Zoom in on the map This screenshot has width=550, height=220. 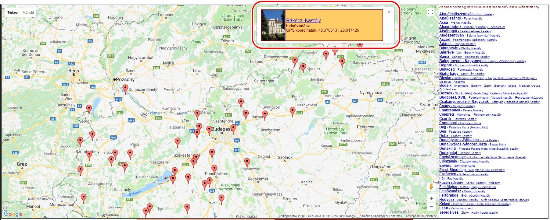431,198
